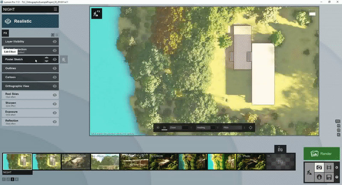
Task: Toggle visibility of Layer Visibility effect
Action: pos(55,41)
